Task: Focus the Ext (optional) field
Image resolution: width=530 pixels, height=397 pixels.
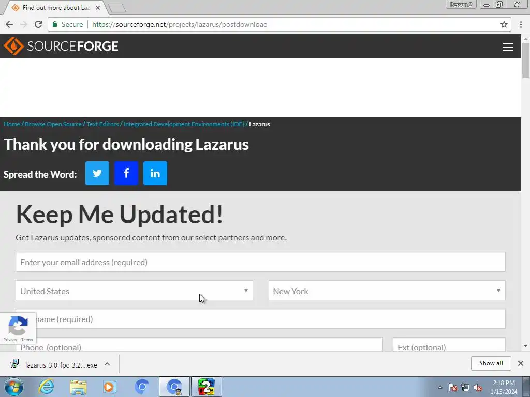Action: point(449,344)
